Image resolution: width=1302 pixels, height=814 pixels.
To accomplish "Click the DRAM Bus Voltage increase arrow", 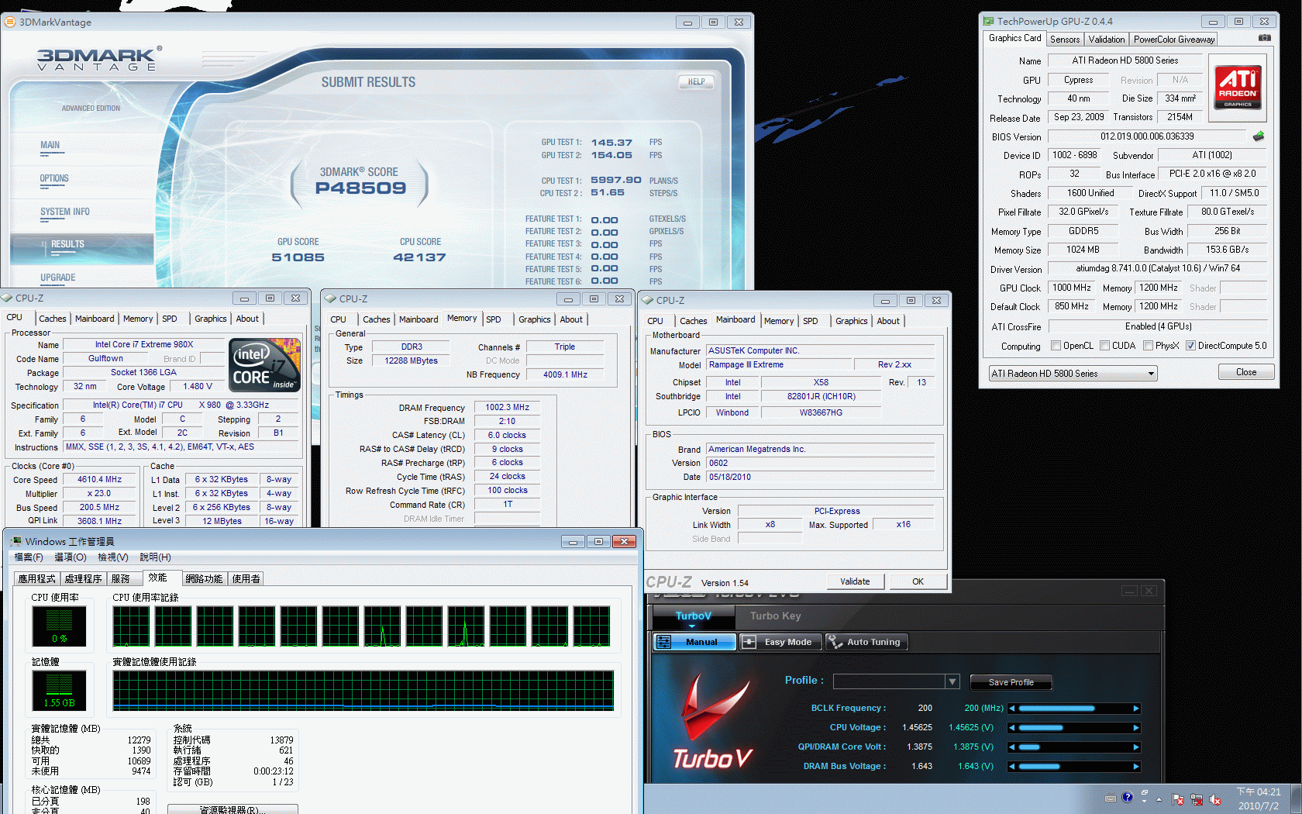I will point(1136,767).
